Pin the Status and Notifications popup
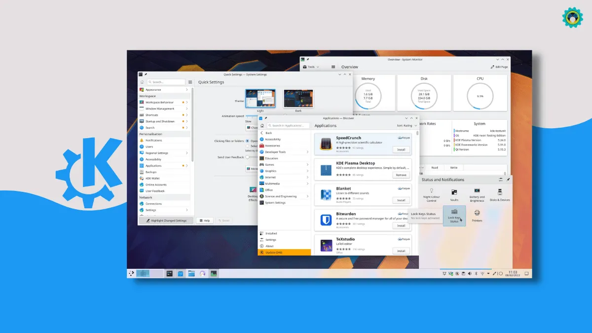 tap(508, 180)
